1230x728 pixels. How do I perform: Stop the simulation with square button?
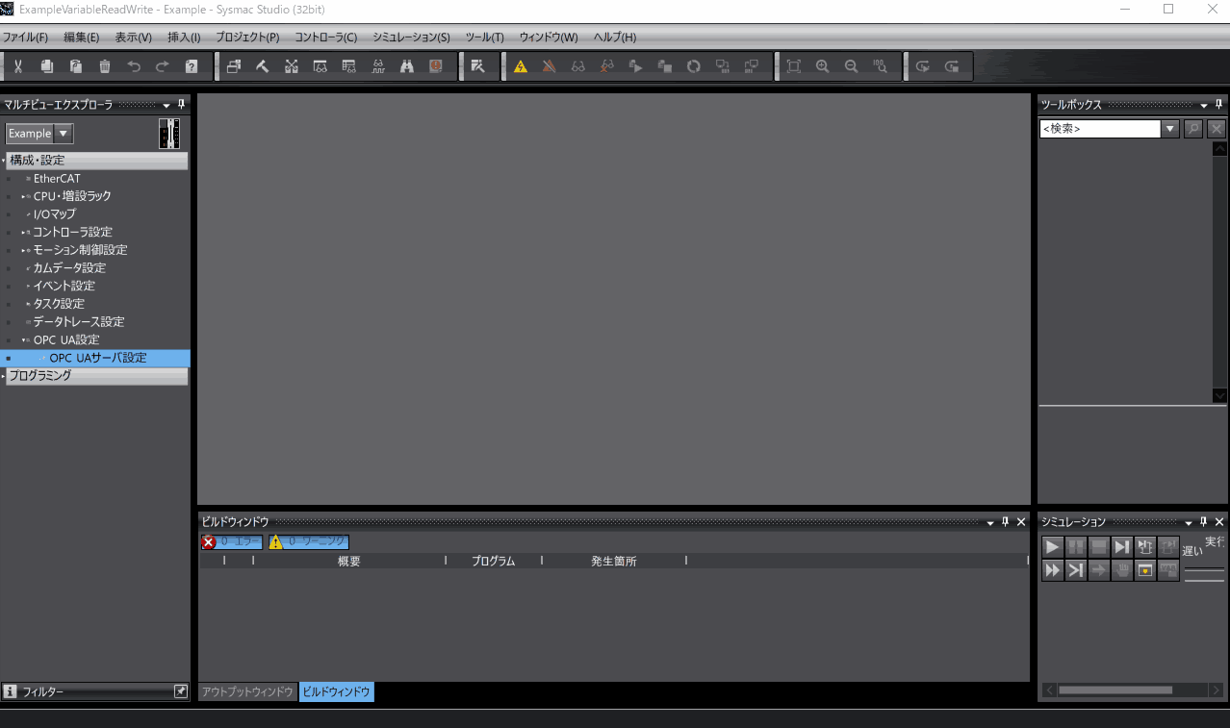(x=1099, y=546)
